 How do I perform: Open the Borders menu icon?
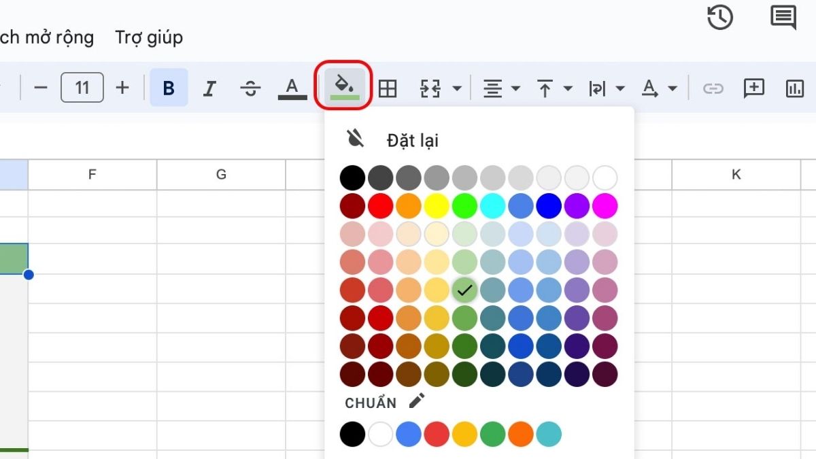click(388, 87)
